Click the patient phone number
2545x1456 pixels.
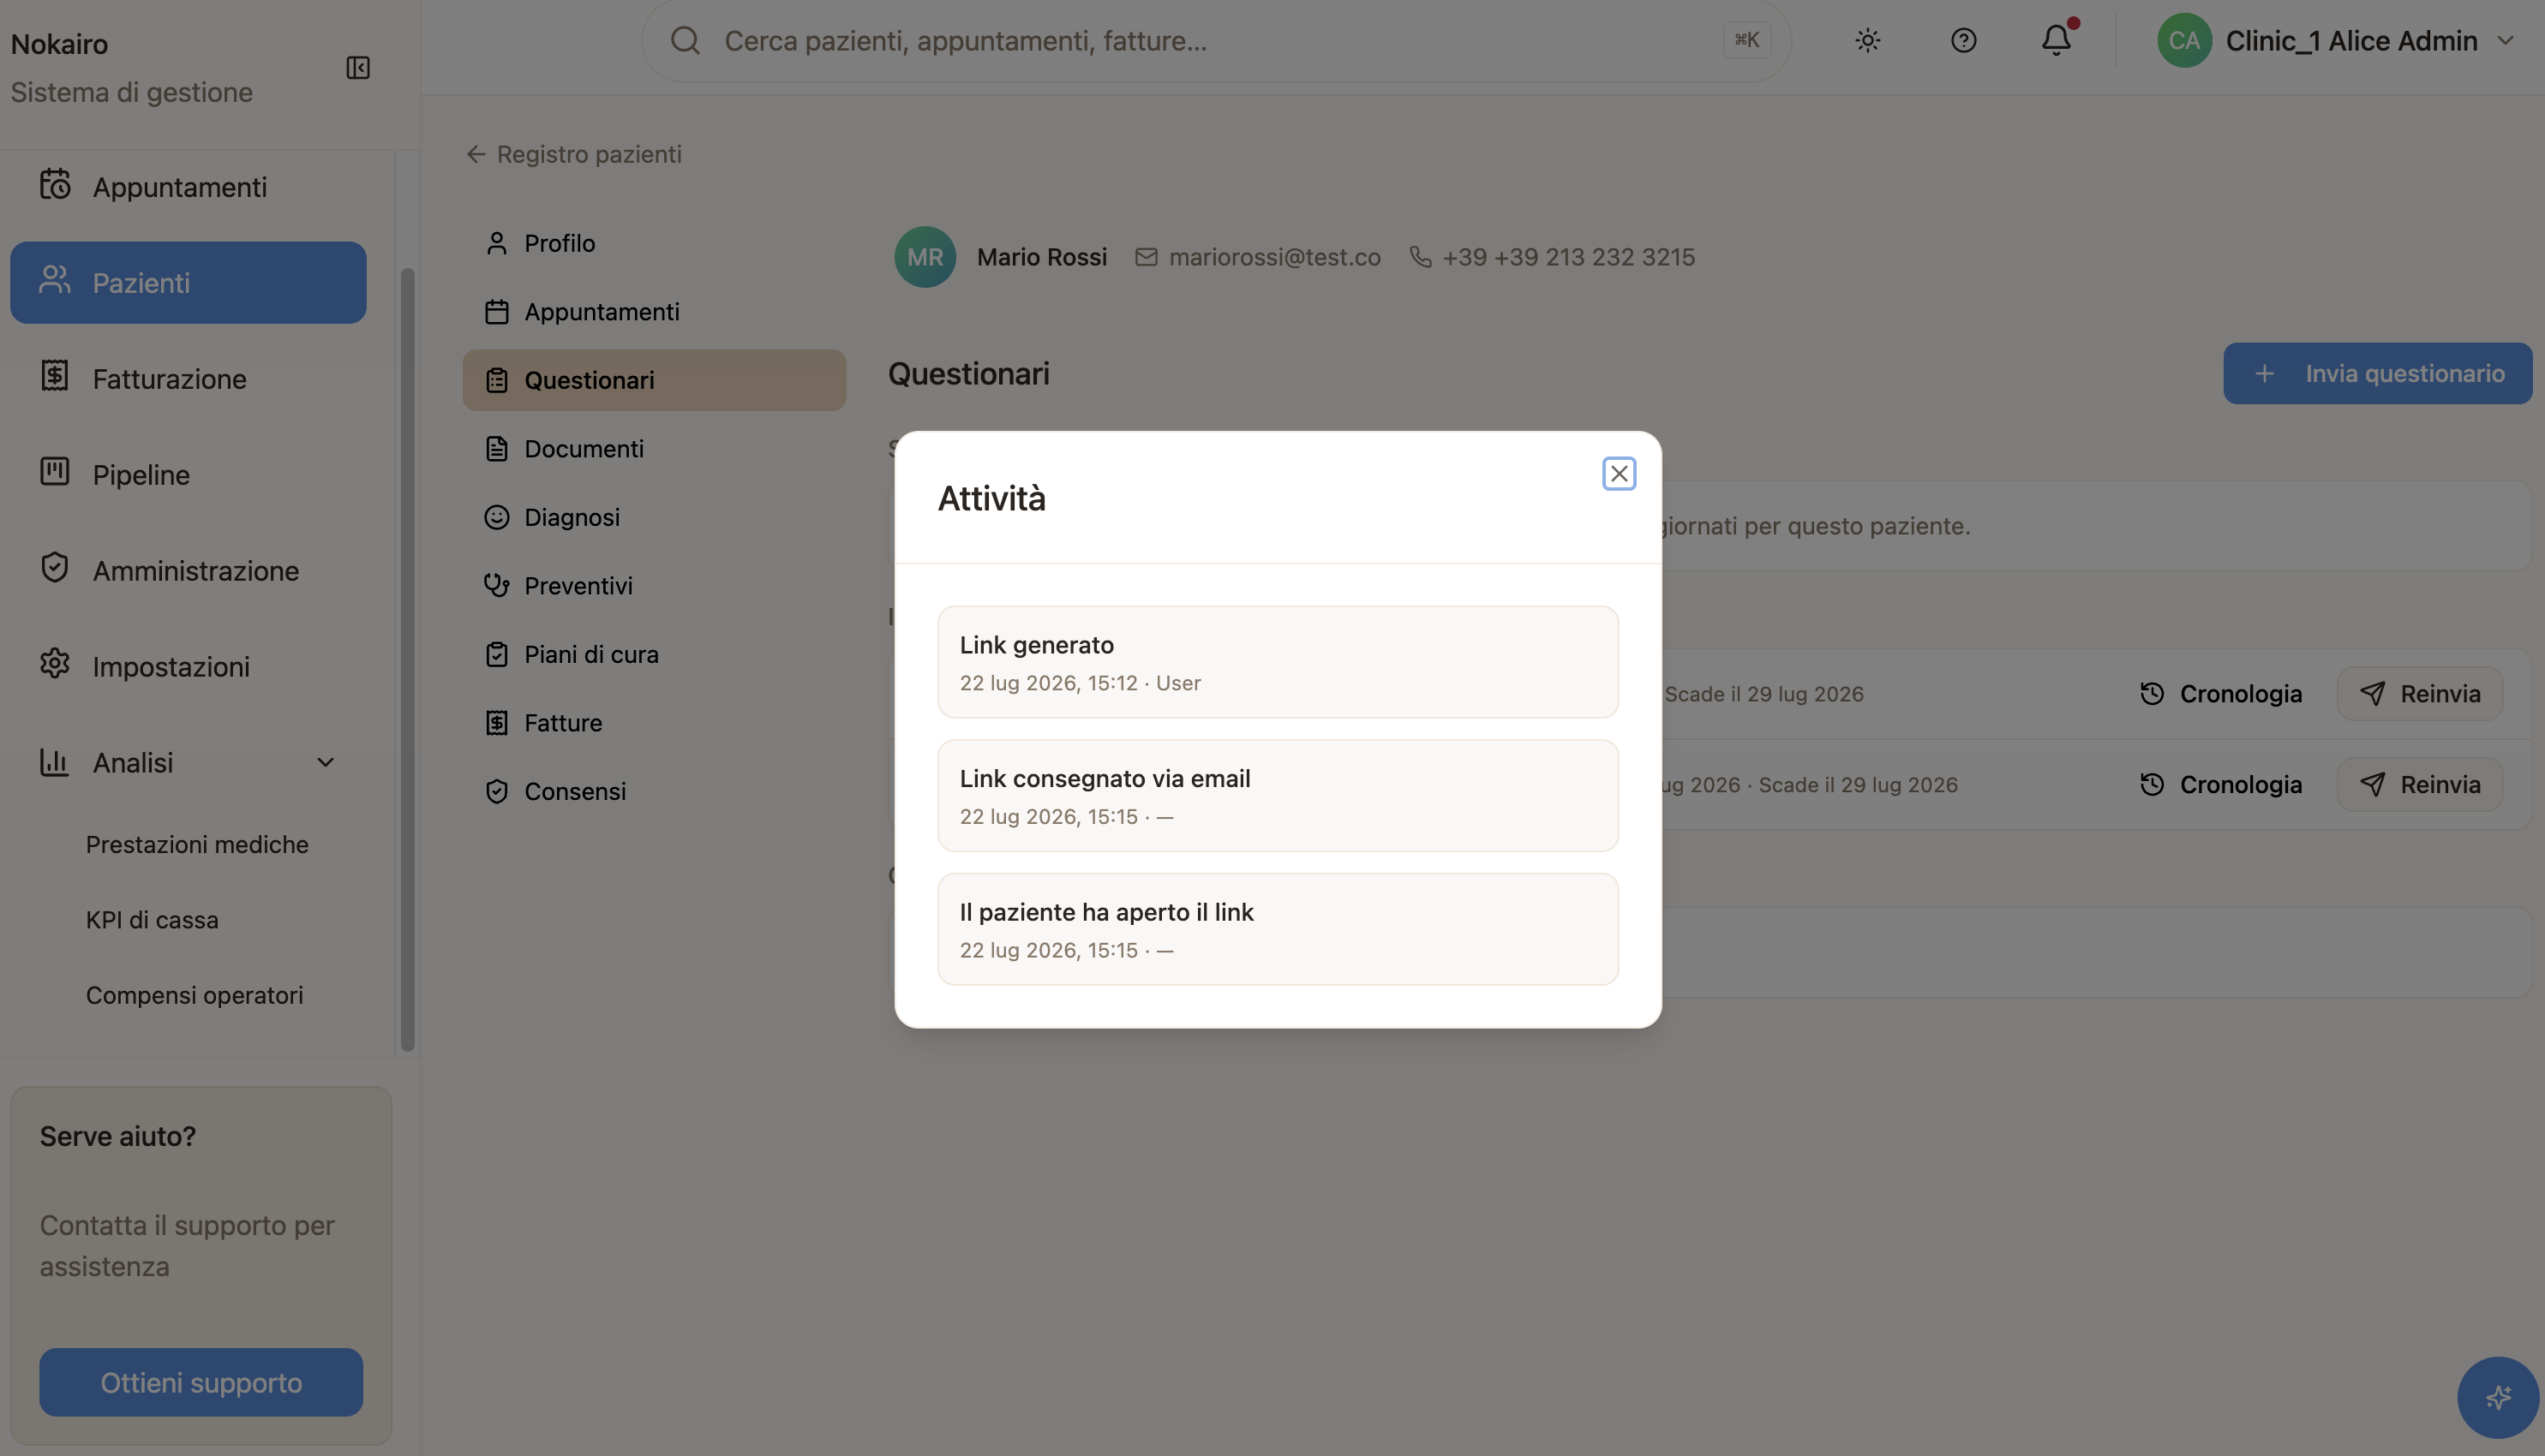(x=1569, y=258)
